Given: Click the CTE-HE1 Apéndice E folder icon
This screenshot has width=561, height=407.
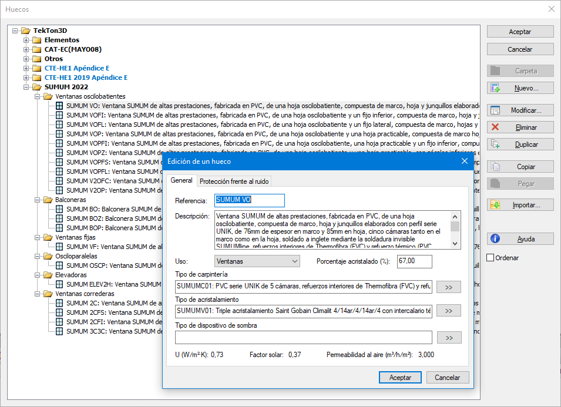Looking at the screenshot, I should click(x=37, y=68).
